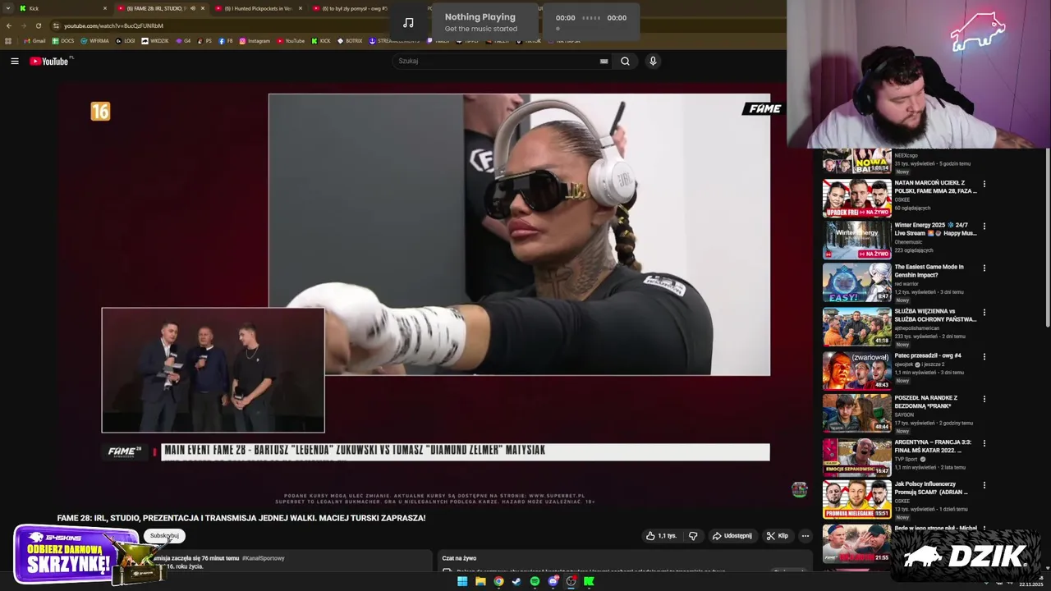Screen dimensions: 1051x591
Task: Reload the page with the refresh icon
Action: point(39,25)
